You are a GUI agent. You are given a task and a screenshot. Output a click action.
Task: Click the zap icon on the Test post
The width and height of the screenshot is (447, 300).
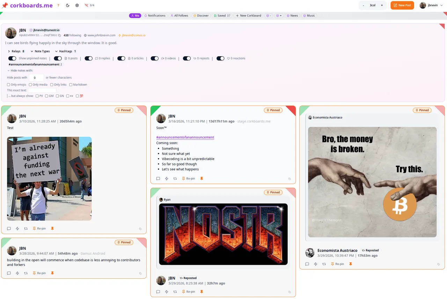pos(17,228)
